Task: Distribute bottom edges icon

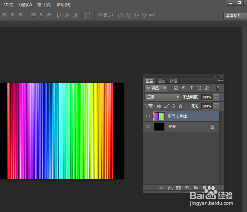Action: pos(49,15)
